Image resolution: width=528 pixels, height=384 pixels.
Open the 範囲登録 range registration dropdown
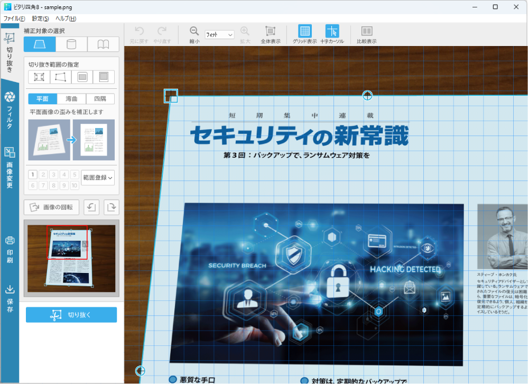pos(97,178)
